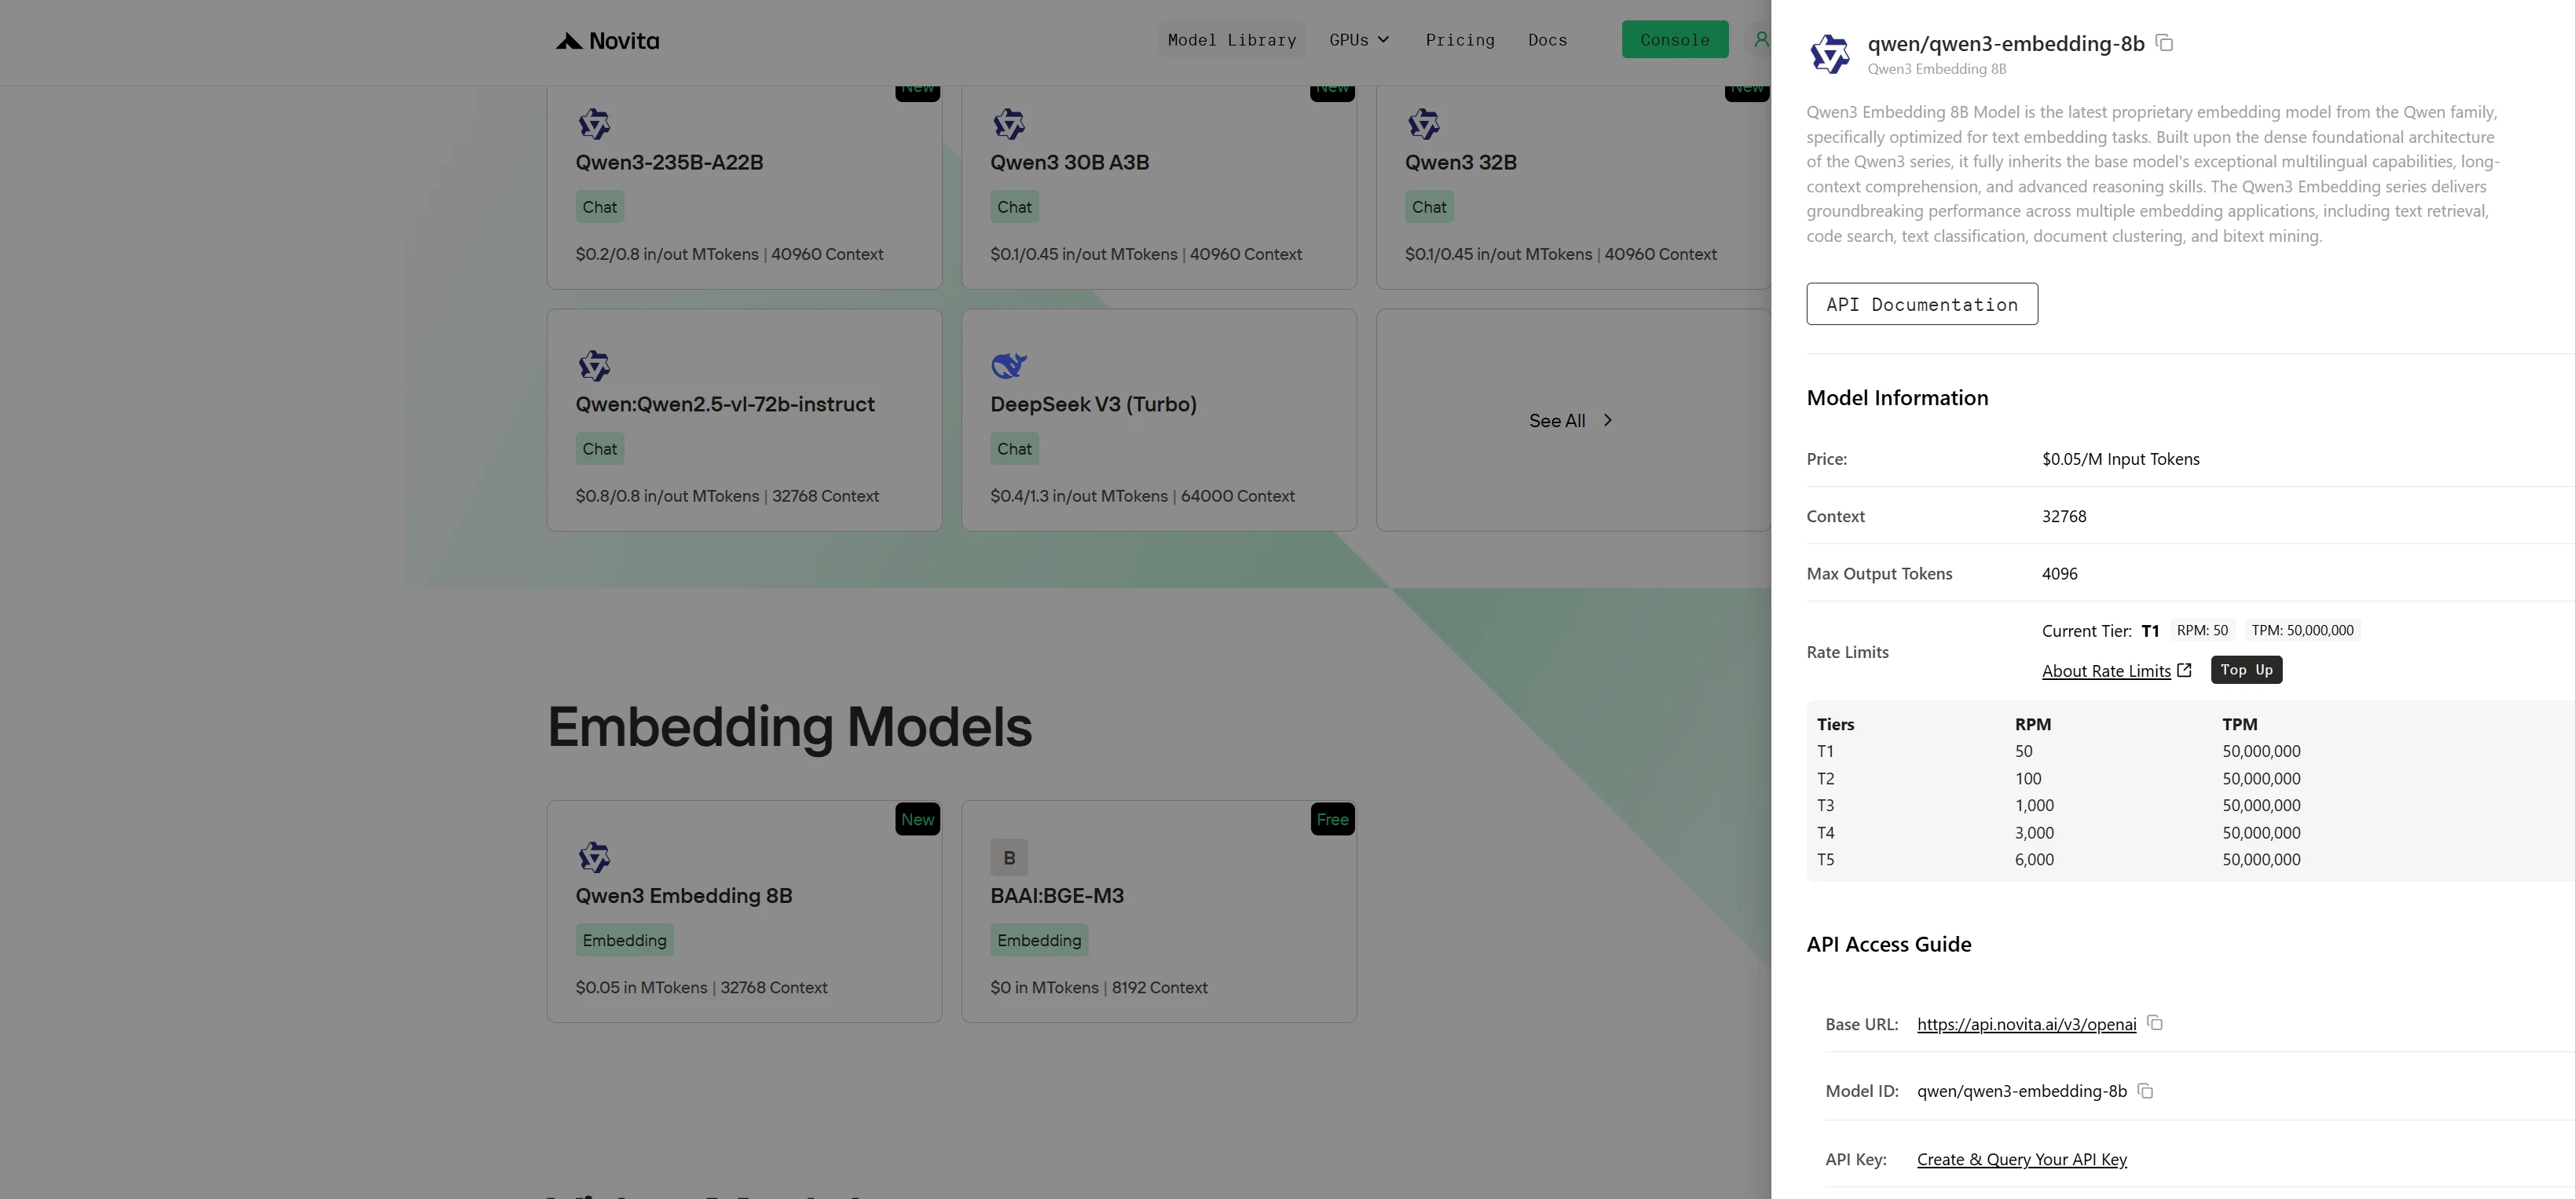The width and height of the screenshot is (2575, 1199).
Task: Click Qwen3 30B A3B card logo icon
Action: 1009,124
